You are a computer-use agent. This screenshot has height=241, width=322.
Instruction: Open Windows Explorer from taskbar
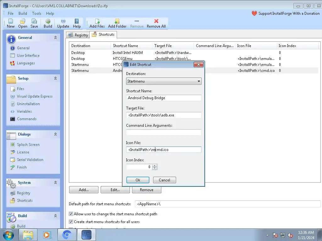point(28,235)
